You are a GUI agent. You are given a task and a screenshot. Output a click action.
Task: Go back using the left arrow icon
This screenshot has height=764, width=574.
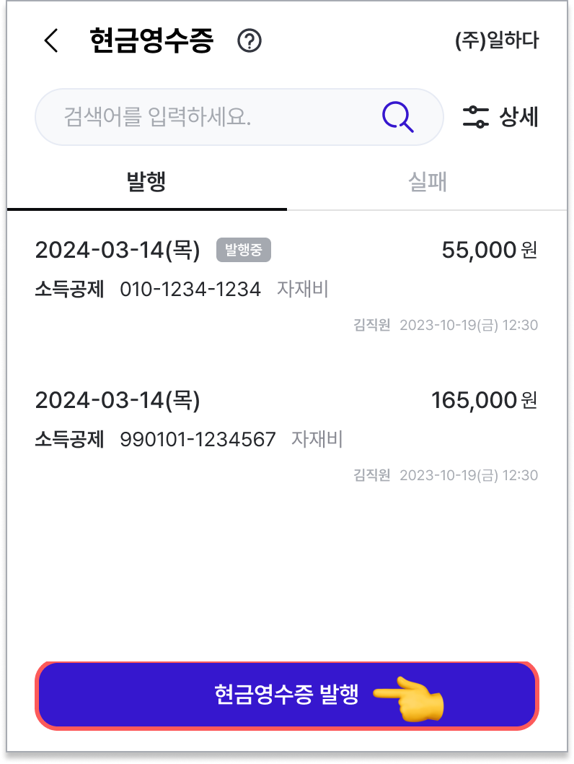tap(51, 40)
